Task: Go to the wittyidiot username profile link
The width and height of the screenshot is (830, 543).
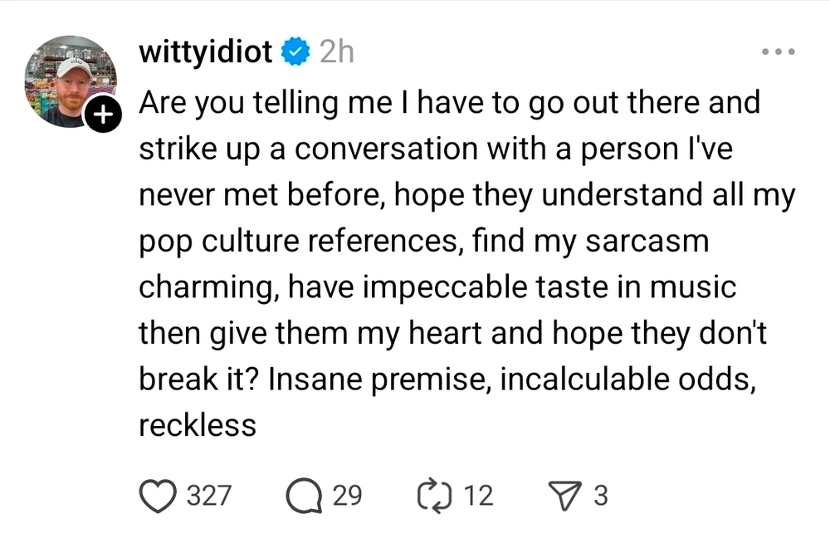Action: click(205, 52)
